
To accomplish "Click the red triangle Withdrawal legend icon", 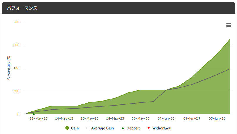I will [148, 128].
